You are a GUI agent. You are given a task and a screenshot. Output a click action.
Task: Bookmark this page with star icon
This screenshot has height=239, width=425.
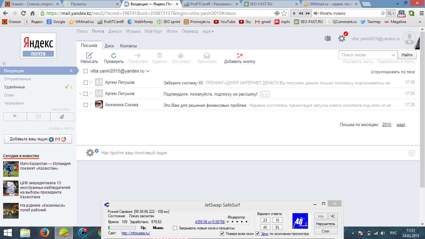tap(284, 13)
